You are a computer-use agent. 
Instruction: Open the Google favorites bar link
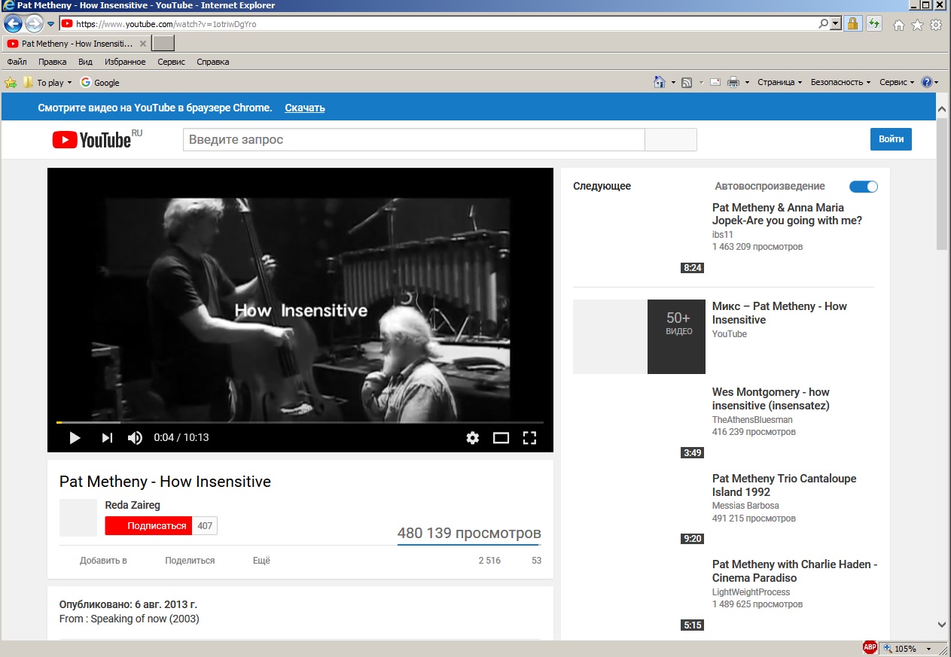100,83
